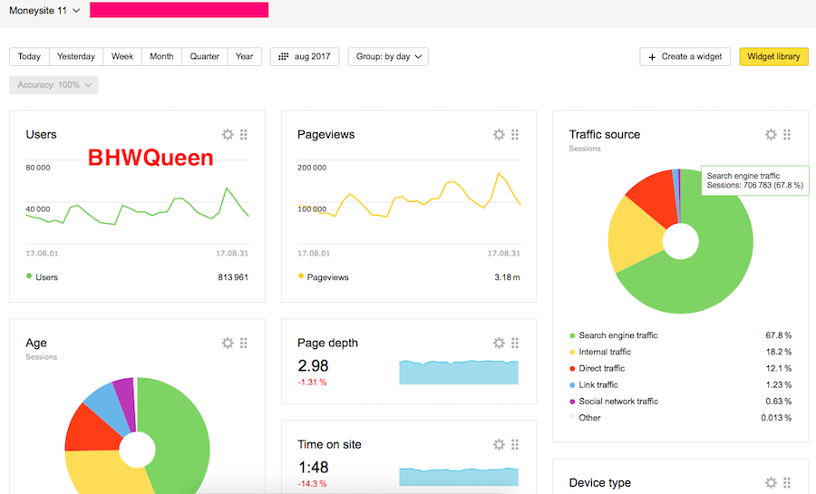Open settings gear of Device type widget
This screenshot has width=816, height=494.
point(771,482)
